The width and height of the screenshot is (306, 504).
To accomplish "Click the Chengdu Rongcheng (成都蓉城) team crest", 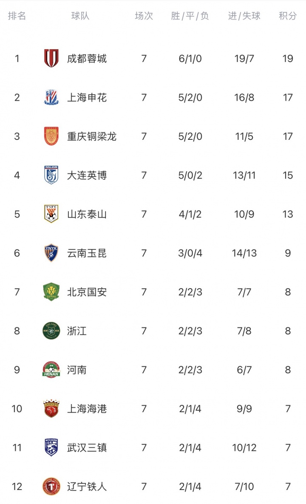I will (51, 58).
